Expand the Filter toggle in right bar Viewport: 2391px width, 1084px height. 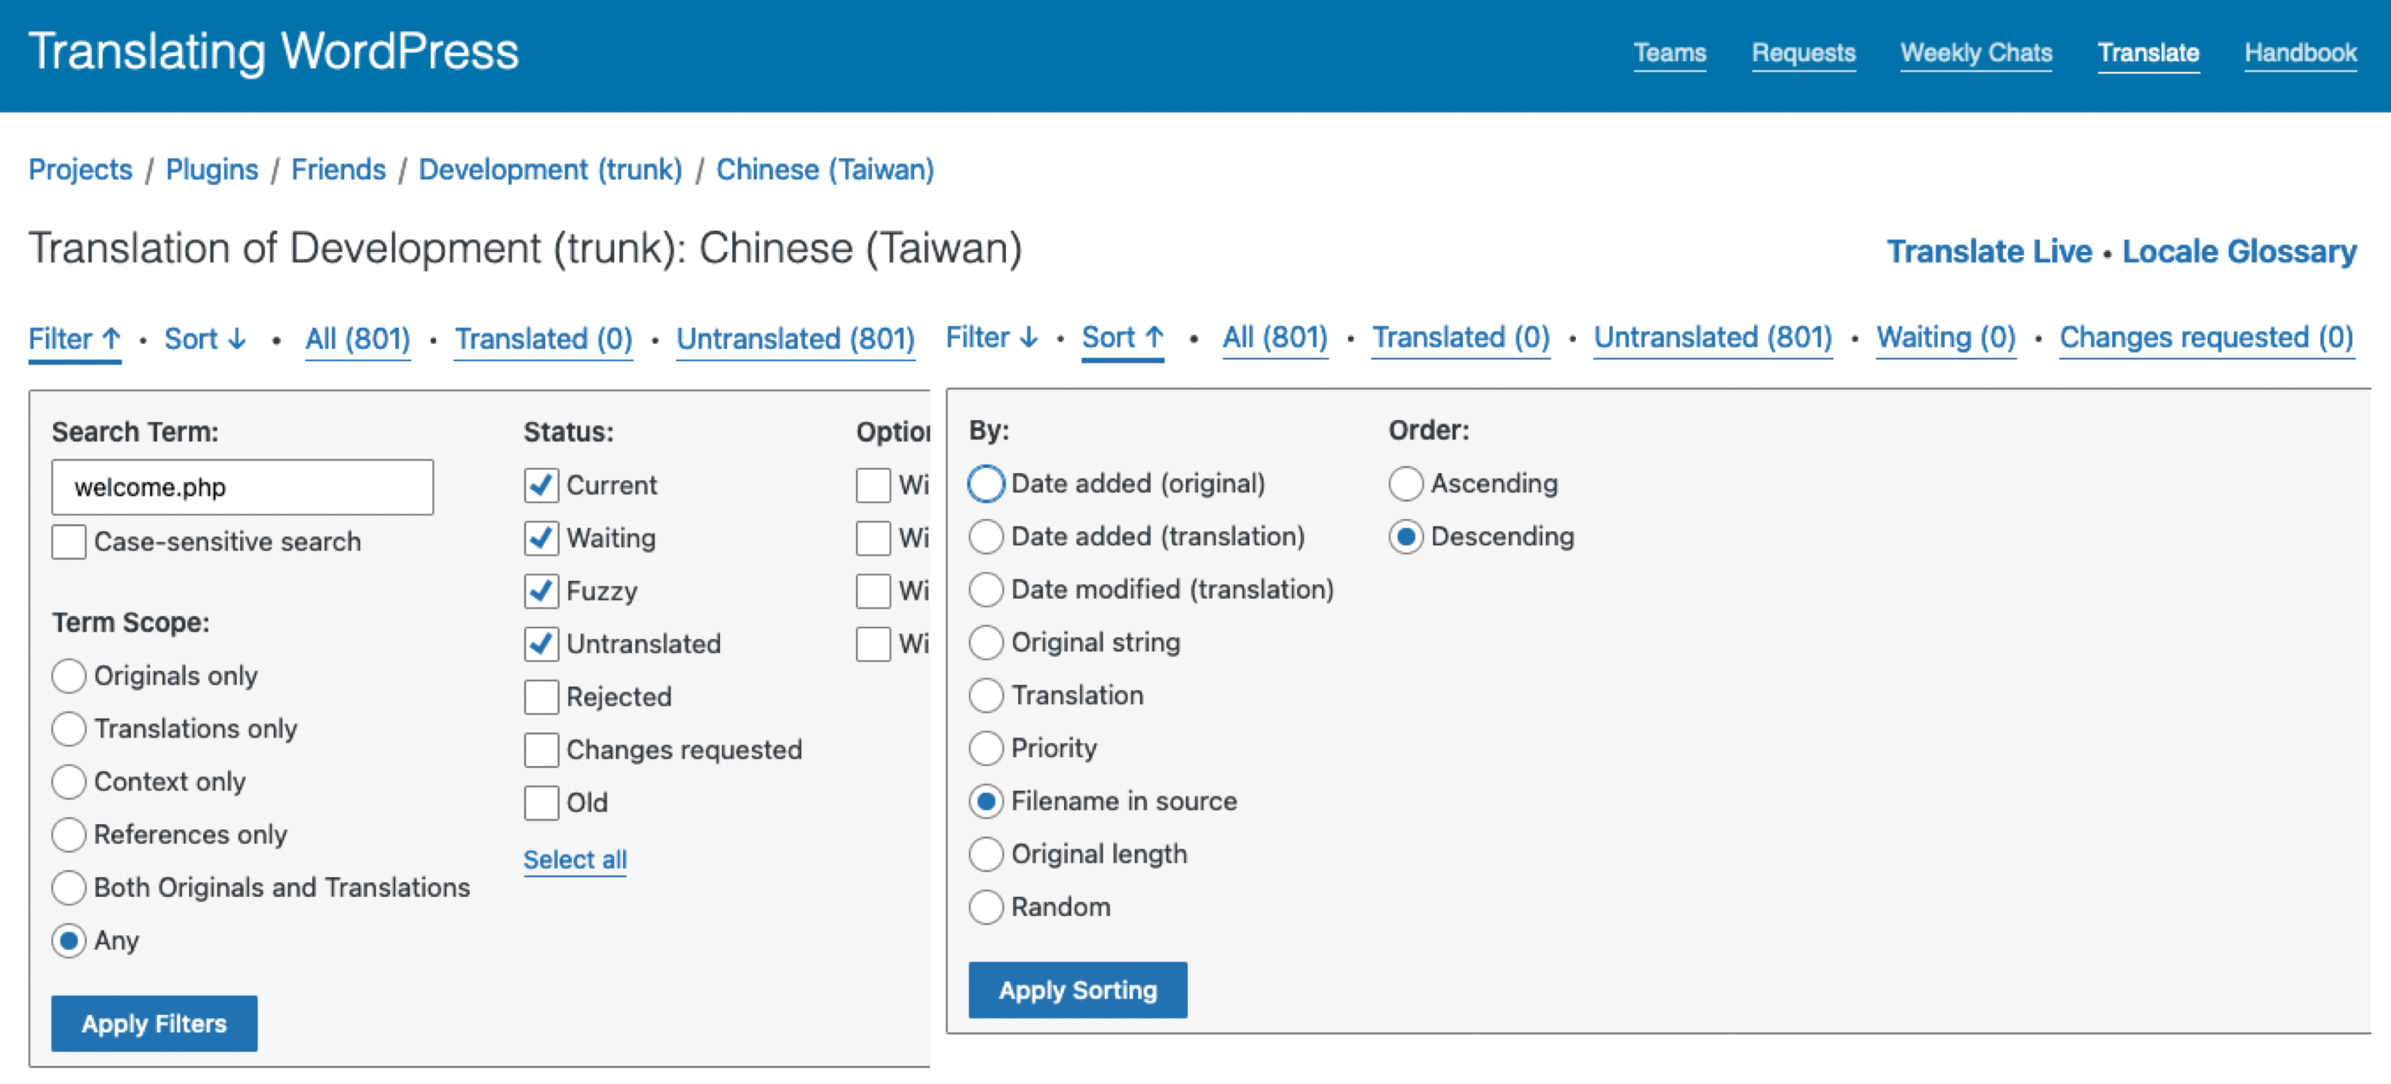(991, 337)
